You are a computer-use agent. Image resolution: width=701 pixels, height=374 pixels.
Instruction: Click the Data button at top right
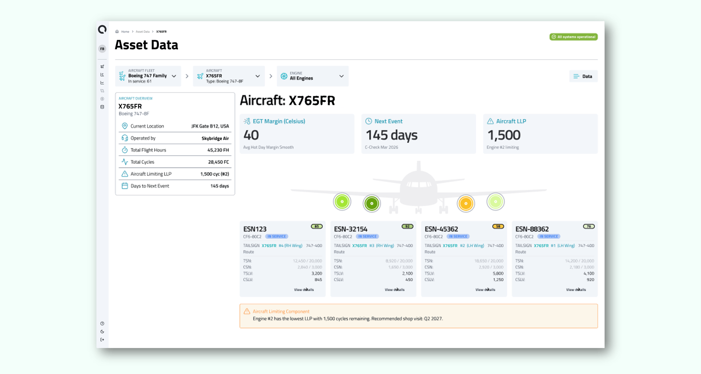point(583,76)
